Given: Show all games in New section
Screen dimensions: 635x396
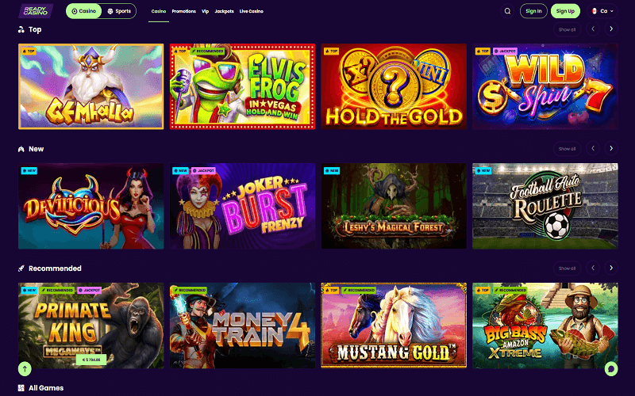Looking at the screenshot, I should click(567, 149).
